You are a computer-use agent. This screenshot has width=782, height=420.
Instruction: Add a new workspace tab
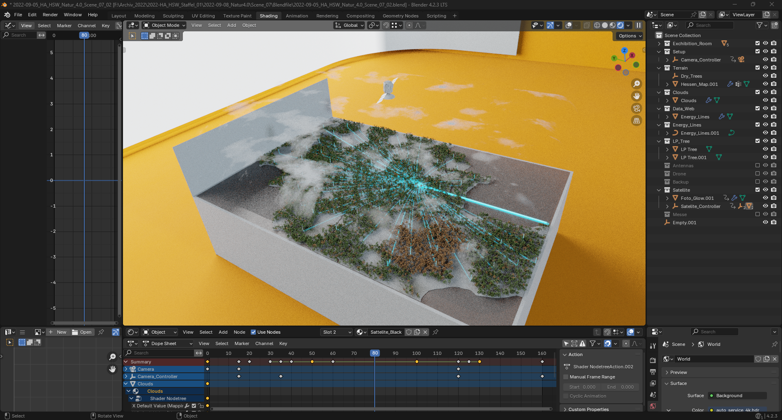[x=455, y=16]
